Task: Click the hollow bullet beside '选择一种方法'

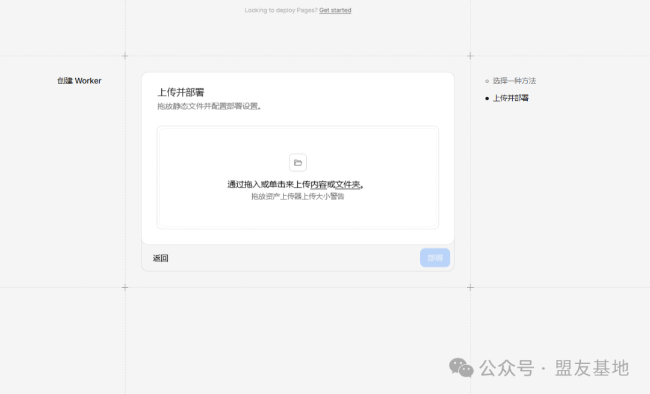Action: [487, 81]
